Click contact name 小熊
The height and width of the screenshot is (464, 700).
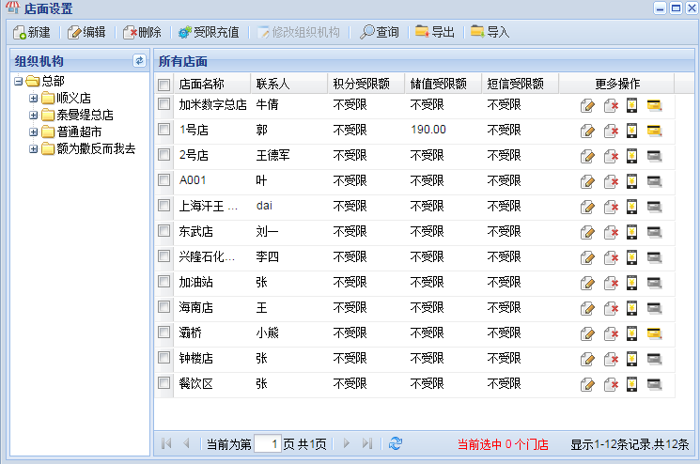[x=268, y=333]
